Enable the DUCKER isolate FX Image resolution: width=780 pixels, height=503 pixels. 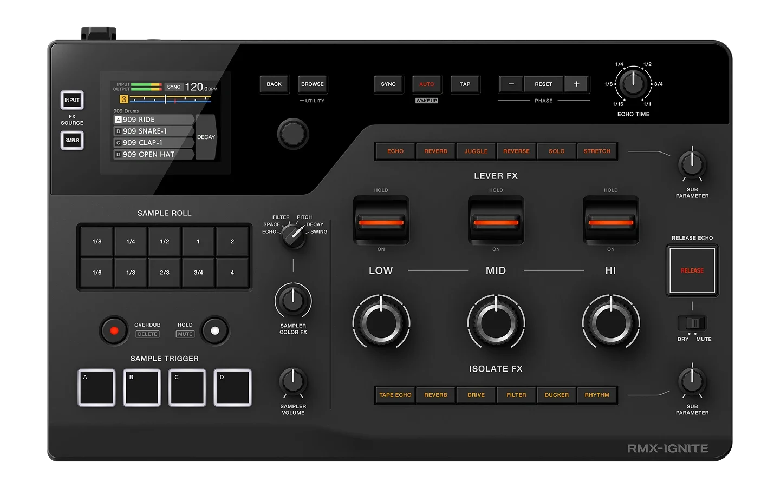556,395
